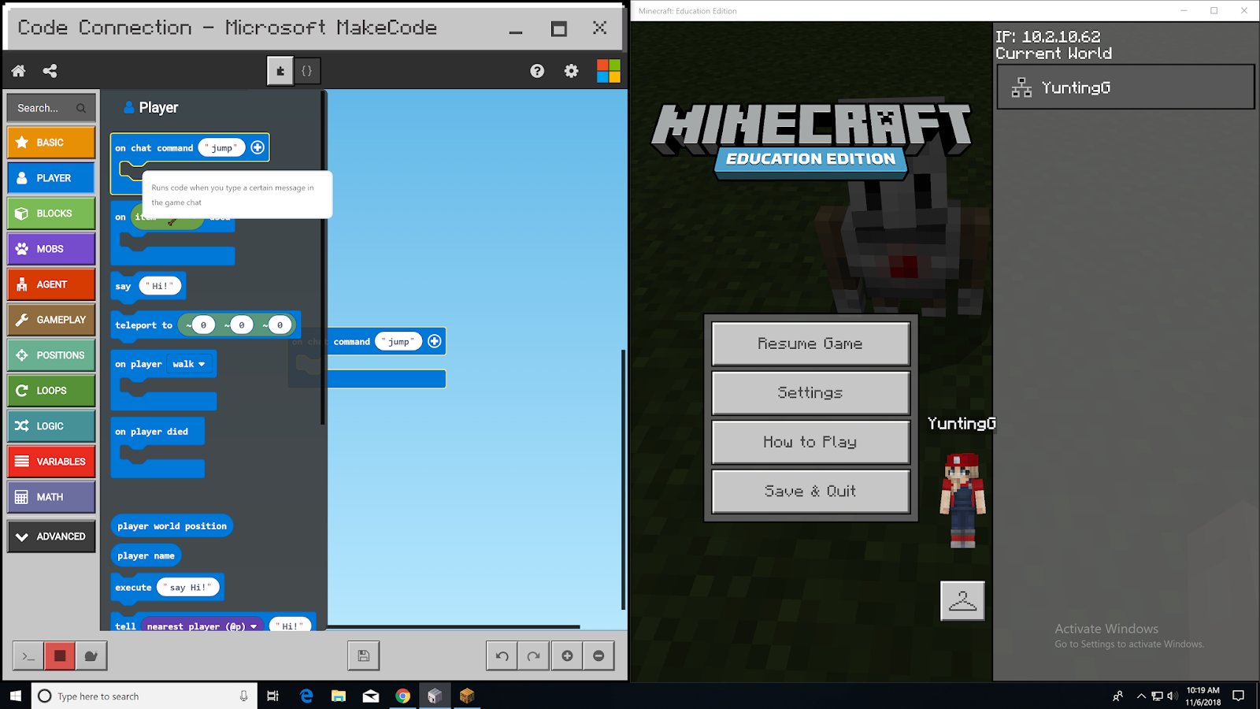Open the MakeCode home page

[17, 71]
